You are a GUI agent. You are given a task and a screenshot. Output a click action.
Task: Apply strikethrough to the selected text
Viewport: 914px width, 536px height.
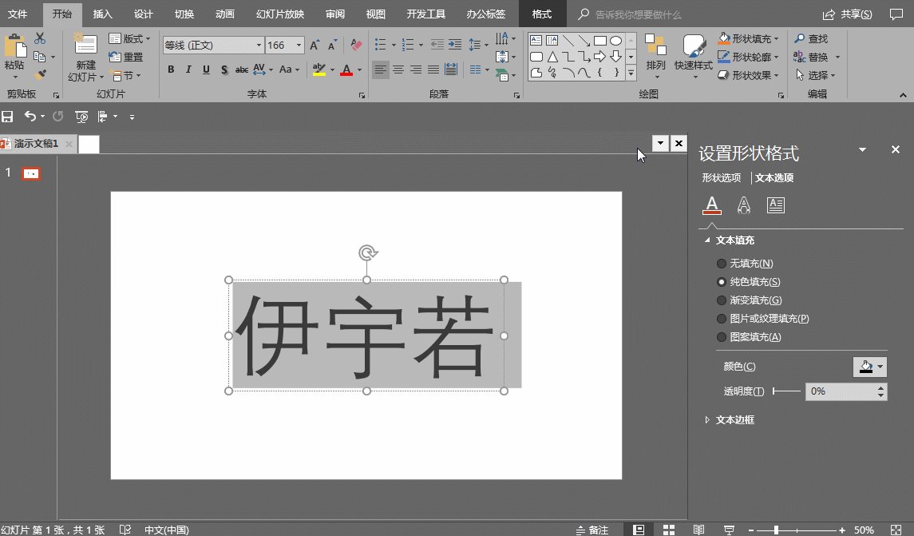click(x=240, y=70)
